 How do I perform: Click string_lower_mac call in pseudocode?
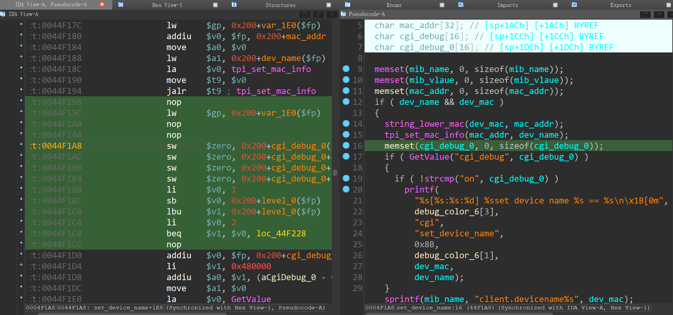coord(424,124)
